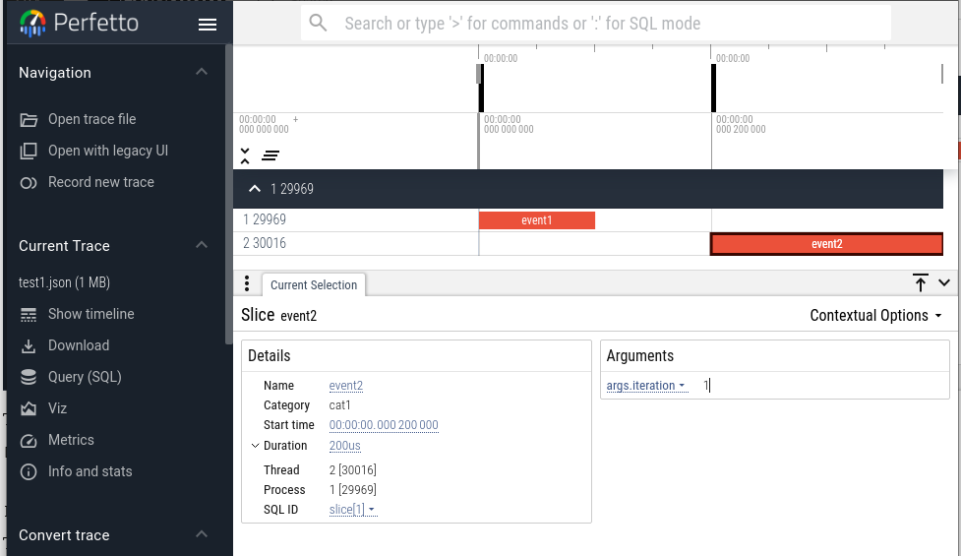961x556 pixels.
Task: Click the overview left black handle
Action: (x=481, y=89)
